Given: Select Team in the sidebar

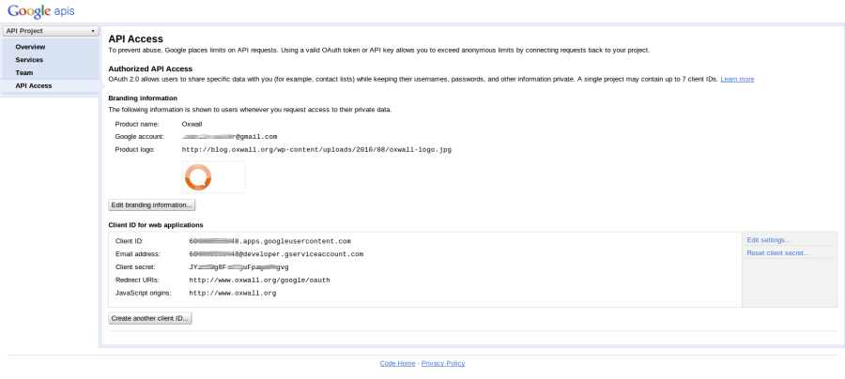Looking at the screenshot, I should point(24,72).
